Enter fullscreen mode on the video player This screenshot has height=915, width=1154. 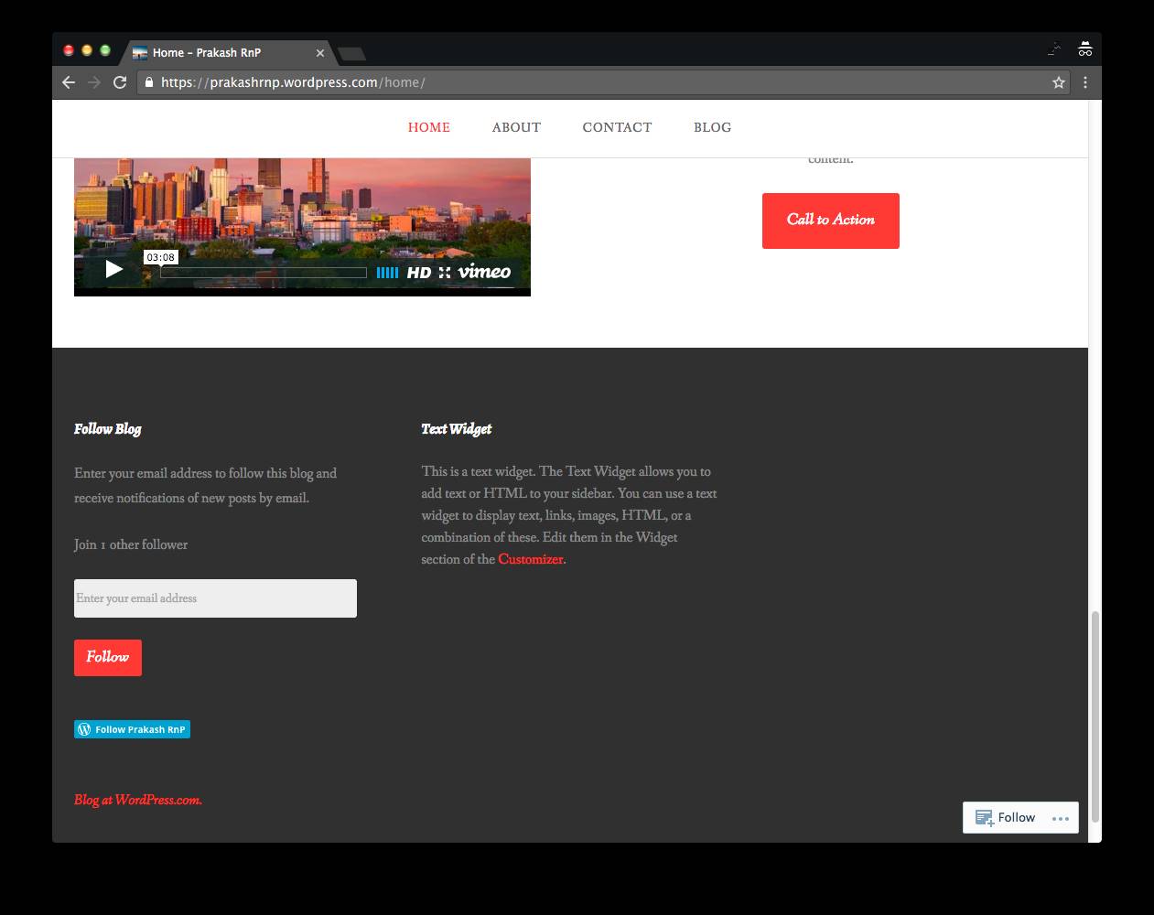[445, 273]
